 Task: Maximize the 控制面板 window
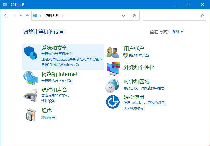(x=188, y=5)
